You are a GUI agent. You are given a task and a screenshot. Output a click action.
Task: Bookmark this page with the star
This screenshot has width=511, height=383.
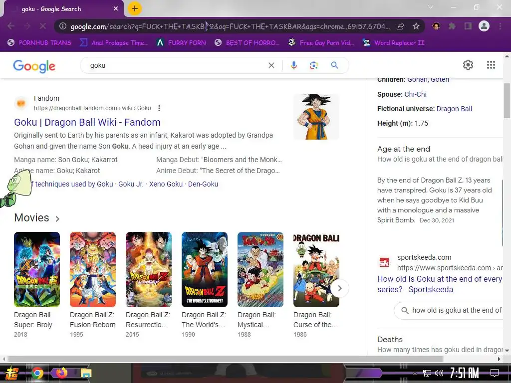[416, 26]
